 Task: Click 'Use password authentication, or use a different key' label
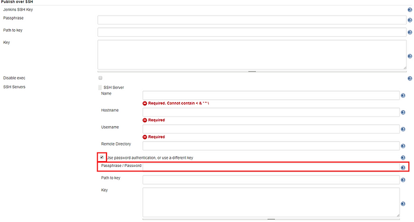pyautogui.click(x=150, y=158)
